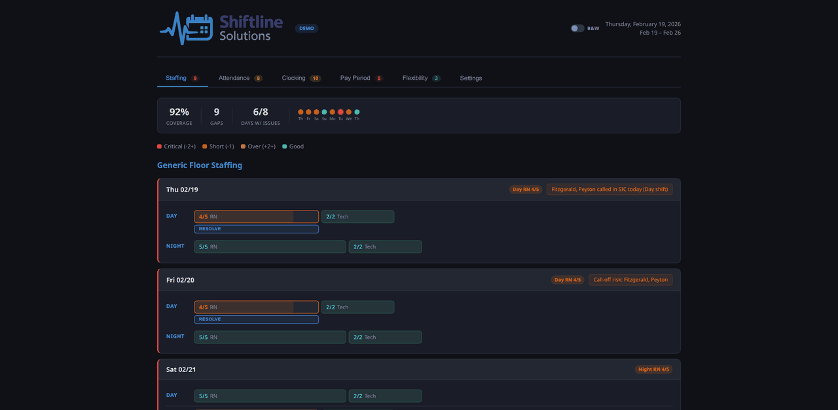
Task: Click the Shiftline Solutions title text
Action: (251, 28)
